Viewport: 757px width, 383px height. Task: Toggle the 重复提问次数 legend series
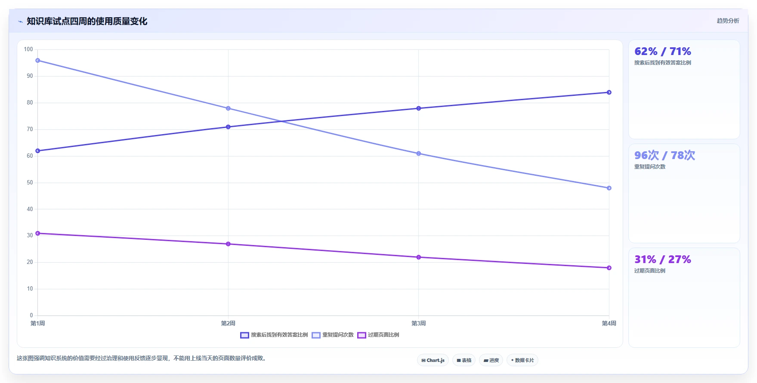coord(333,335)
